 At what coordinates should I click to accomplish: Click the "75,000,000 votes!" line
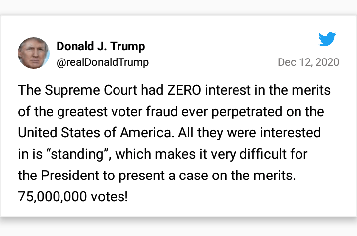click(x=73, y=196)
